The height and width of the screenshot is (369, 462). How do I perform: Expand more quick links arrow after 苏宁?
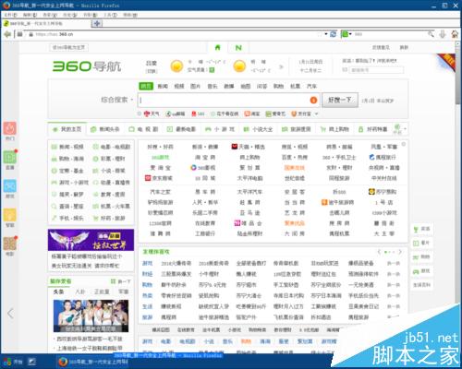pyautogui.click(x=316, y=113)
